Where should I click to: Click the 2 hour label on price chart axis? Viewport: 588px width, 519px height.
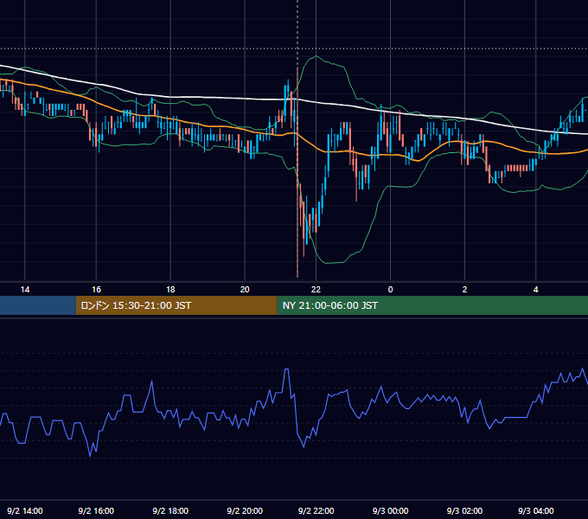464,290
